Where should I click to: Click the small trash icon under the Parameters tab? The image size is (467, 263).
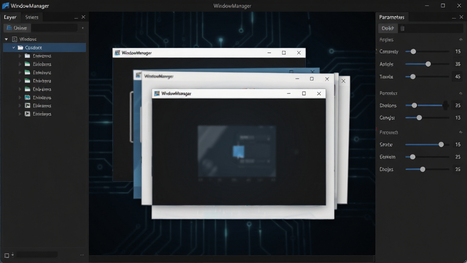402,28
